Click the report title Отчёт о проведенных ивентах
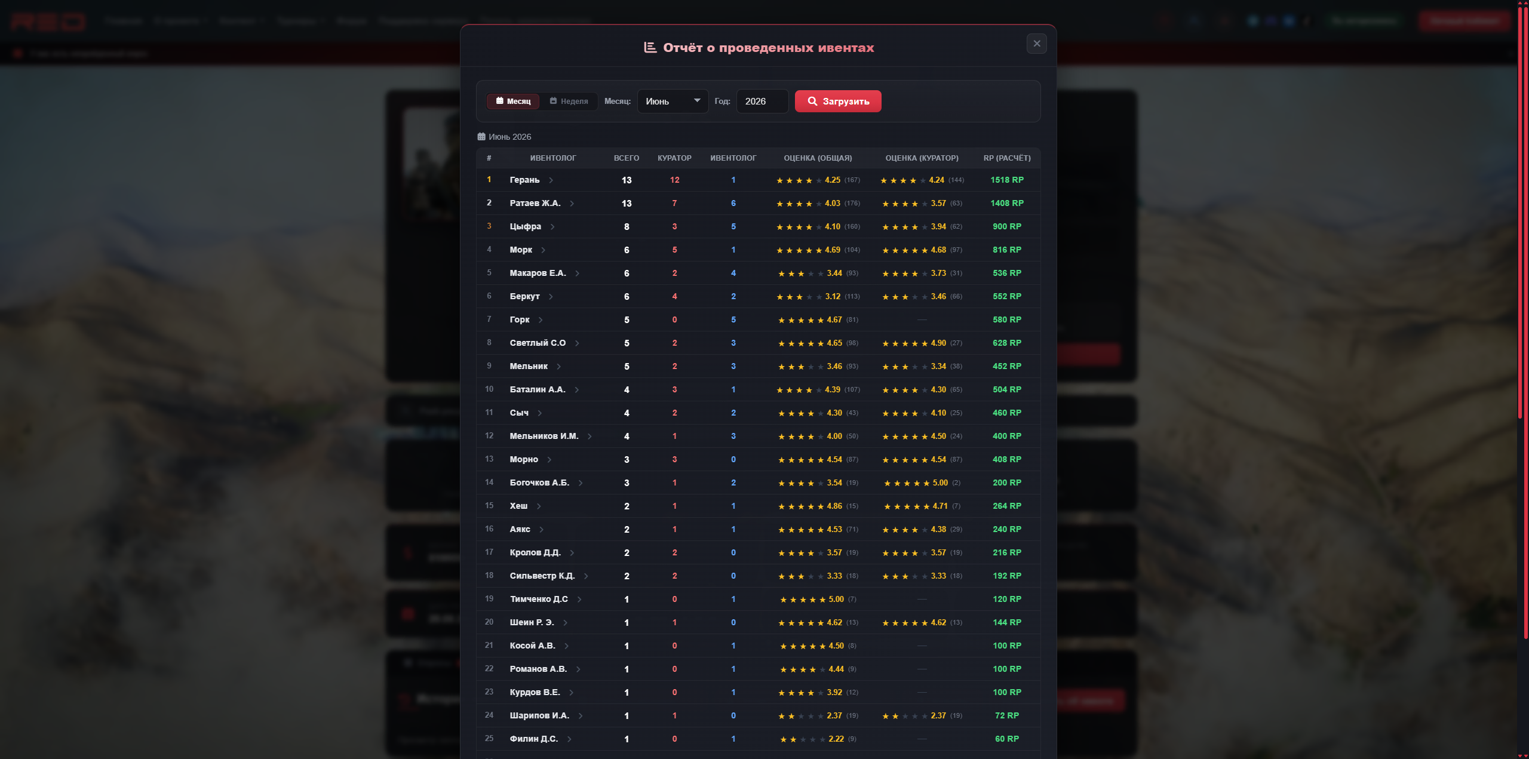Image resolution: width=1529 pixels, height=759 pixels. 768,48
